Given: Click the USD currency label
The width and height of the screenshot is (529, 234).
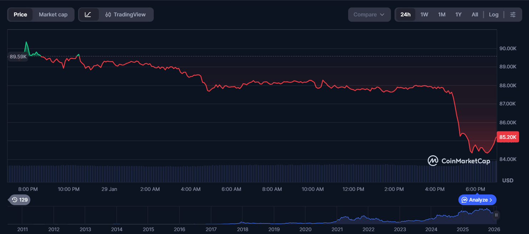Looking at the screenshot, I should pyautogui.click(x=508, y=181).
